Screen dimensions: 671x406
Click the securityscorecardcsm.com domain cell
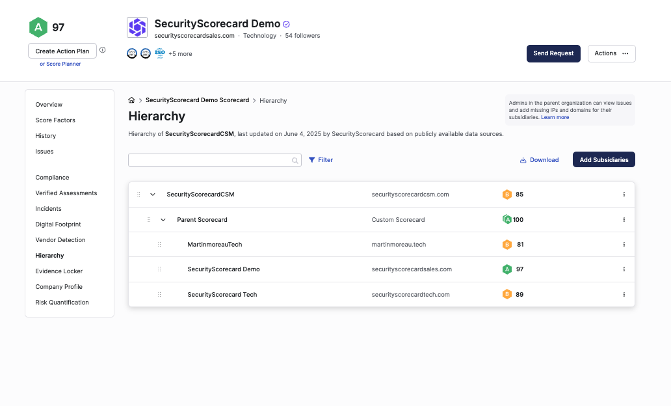point(410,195)
